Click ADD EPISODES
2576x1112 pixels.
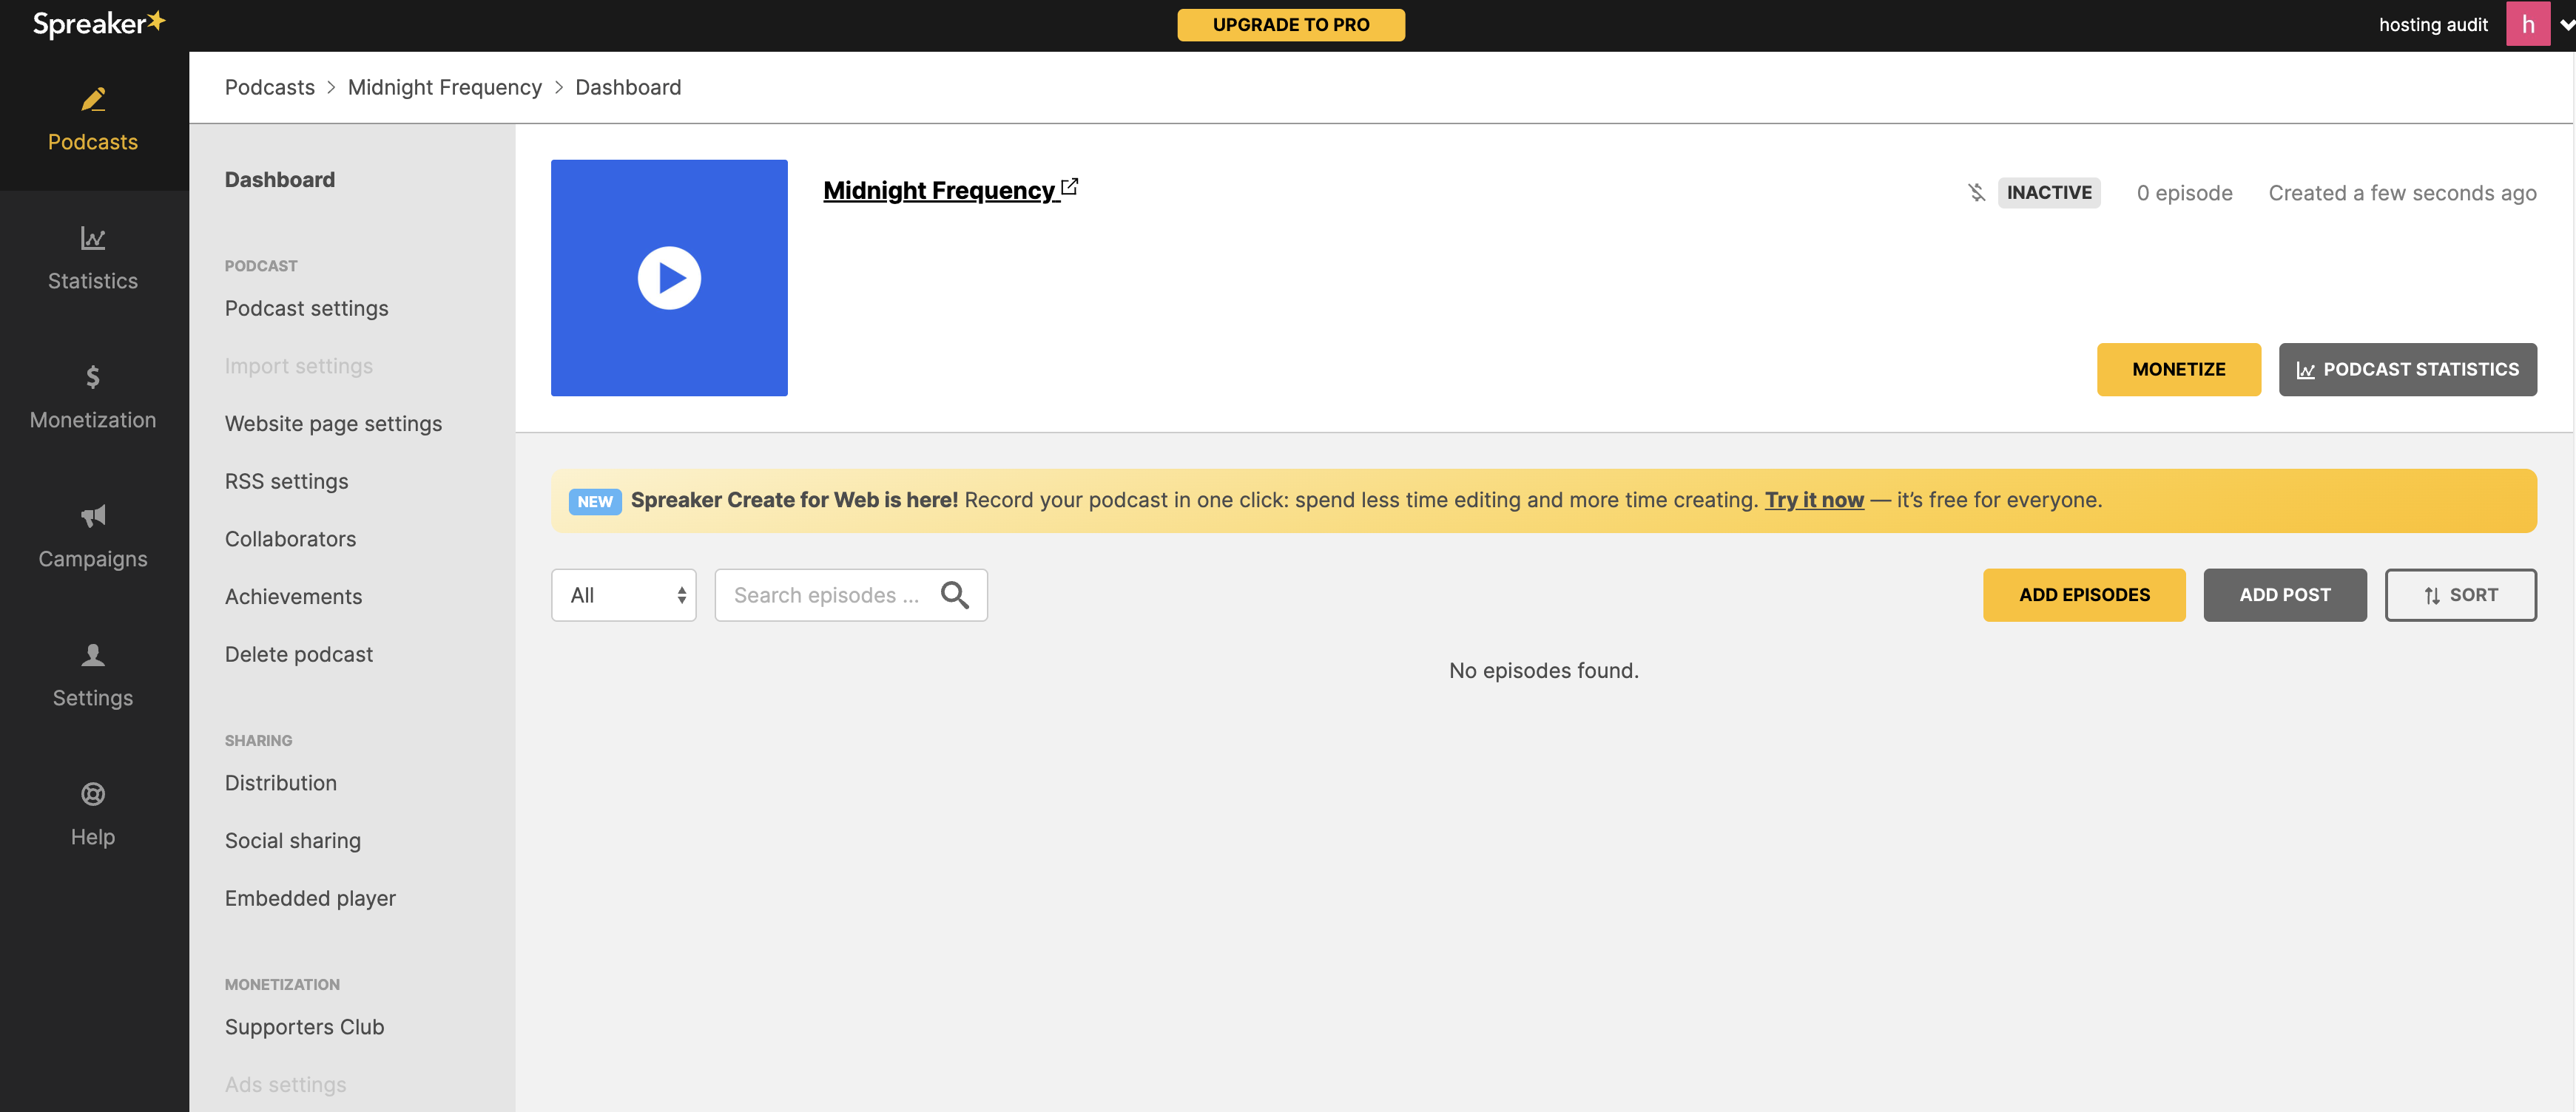[x=2084, y=595]
